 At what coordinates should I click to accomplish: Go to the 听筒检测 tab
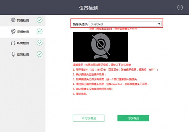coord(24,43)
